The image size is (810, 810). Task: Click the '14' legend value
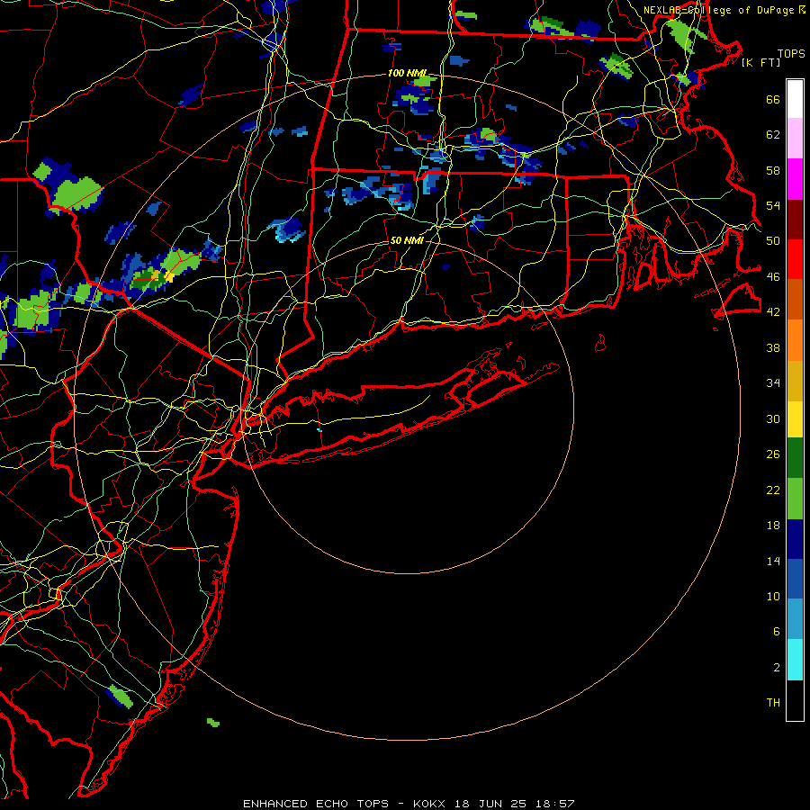[x=773, y=561]
